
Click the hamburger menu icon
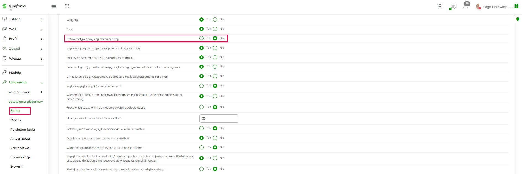click(54, 6)
